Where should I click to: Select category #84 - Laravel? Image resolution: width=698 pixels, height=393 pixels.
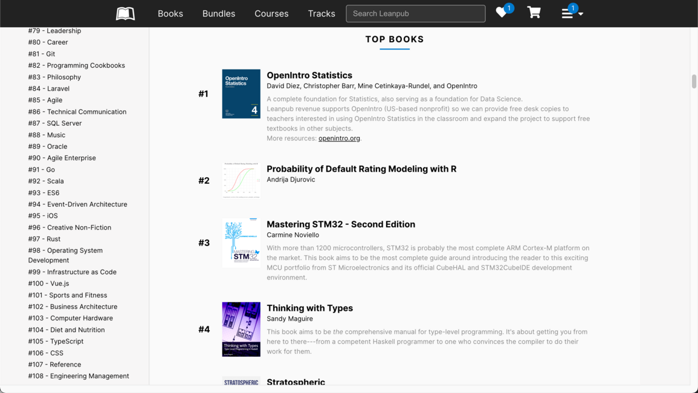48,89
